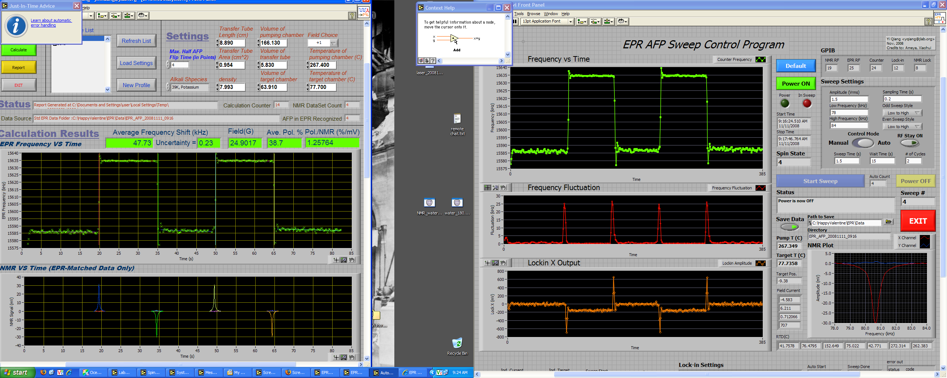This screenshot has height=378, width=947.
Task: Open Browse menu in Sweep window
Action: [x=533, y=14]
